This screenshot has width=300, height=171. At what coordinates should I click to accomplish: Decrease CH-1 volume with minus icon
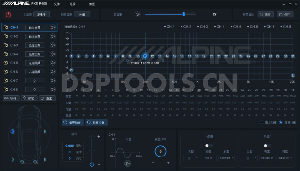tap(153, 163)
